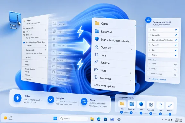Expand the Open with chevron in the new menu
This screenshot has width=185, height=123.
pos(131,50)
